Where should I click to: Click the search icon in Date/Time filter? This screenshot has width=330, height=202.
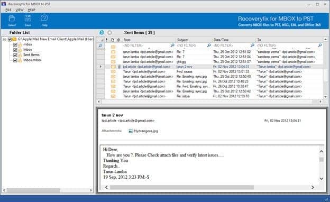click(252, 45)
